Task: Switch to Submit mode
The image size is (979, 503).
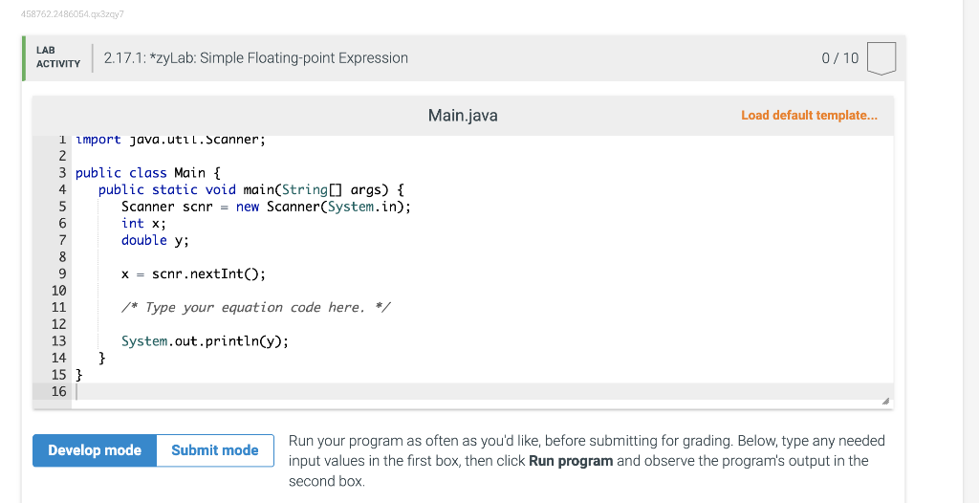Action: tap(215, 450)
